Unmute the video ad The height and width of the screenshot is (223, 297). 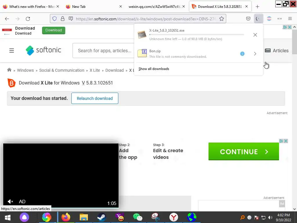click(x=10, y=202)
